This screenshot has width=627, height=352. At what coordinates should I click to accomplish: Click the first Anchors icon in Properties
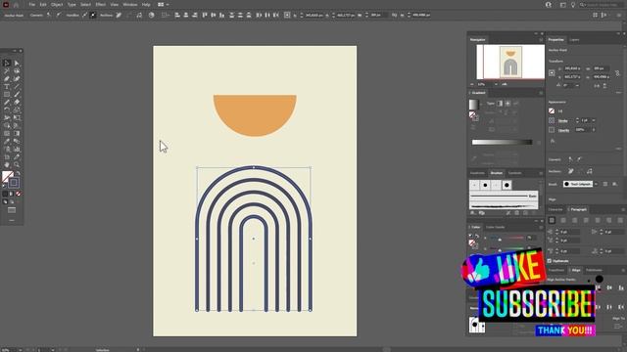coord(570,171)
